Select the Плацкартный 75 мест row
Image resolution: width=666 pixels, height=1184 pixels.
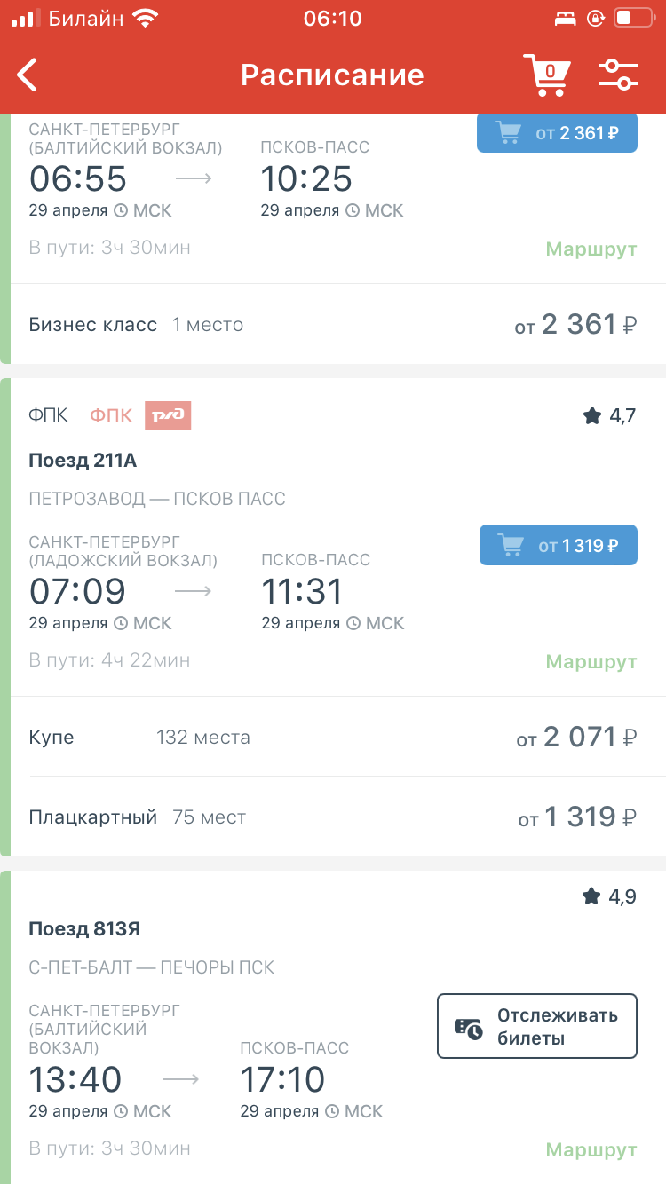click(333, 817)
